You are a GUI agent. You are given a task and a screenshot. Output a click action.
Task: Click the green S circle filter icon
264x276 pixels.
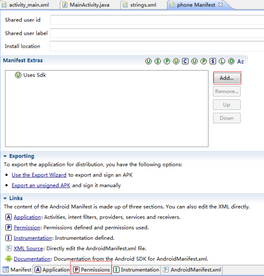(158, 61)
